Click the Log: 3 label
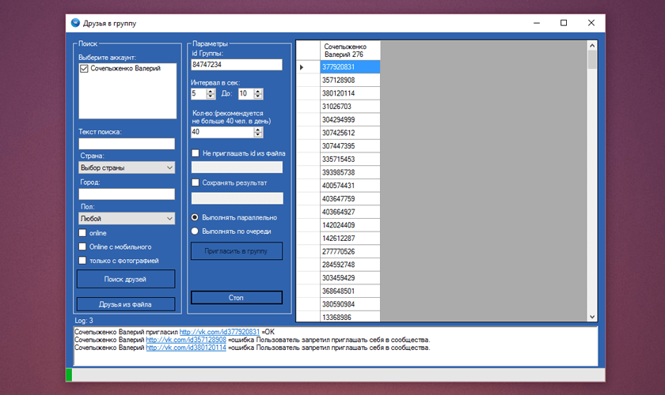Screen dimensions: 665x395 [84, 321]
